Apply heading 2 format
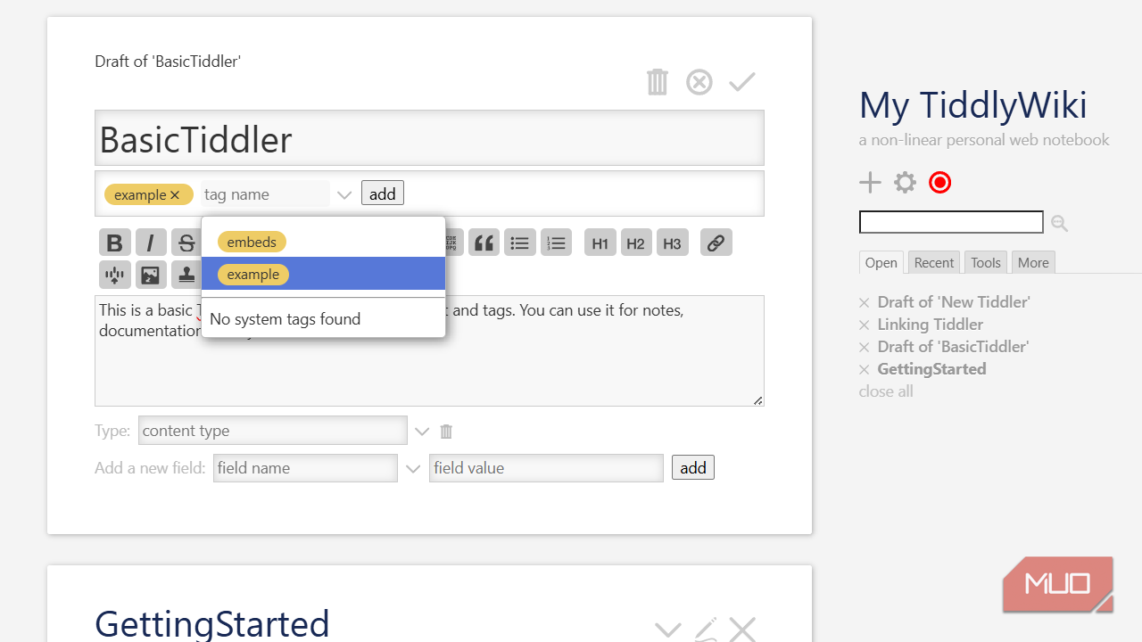This screenshot has width=1142, height=642. click(x=636, y=243)
